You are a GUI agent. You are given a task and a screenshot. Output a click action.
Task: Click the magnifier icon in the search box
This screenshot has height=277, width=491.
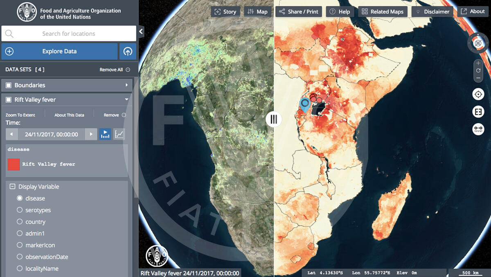click(x=9, y=34)
